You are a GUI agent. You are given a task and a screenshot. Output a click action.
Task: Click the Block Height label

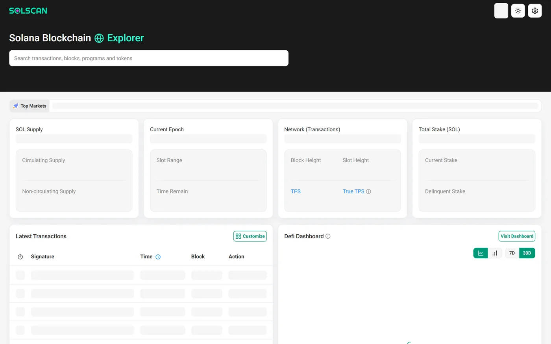click(x=306, y=160)
